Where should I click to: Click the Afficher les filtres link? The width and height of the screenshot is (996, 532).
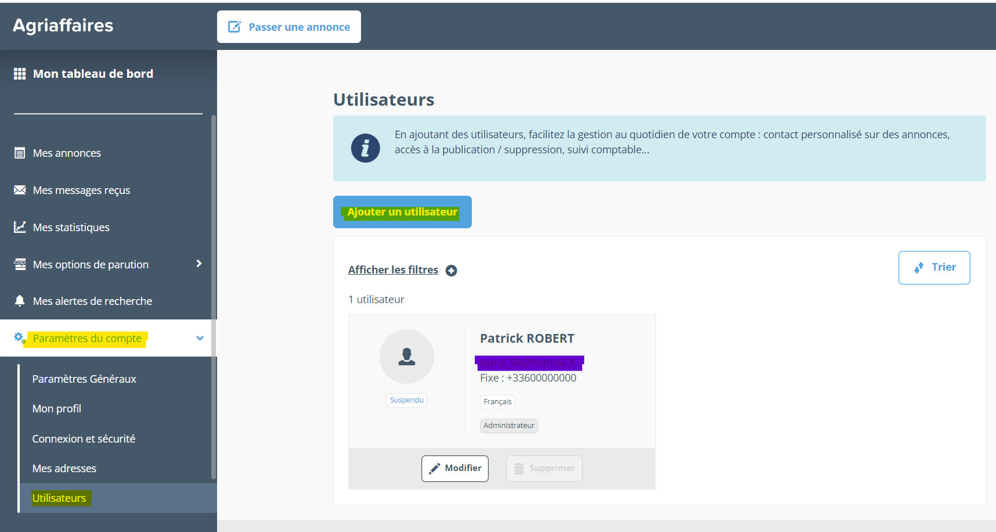point(393,270)
